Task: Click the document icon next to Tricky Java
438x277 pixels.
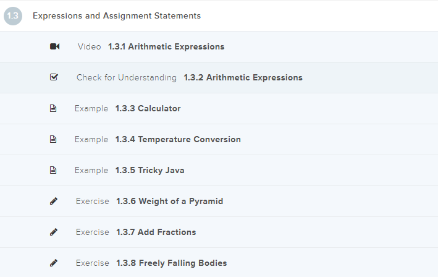Action: coord(53,170)
